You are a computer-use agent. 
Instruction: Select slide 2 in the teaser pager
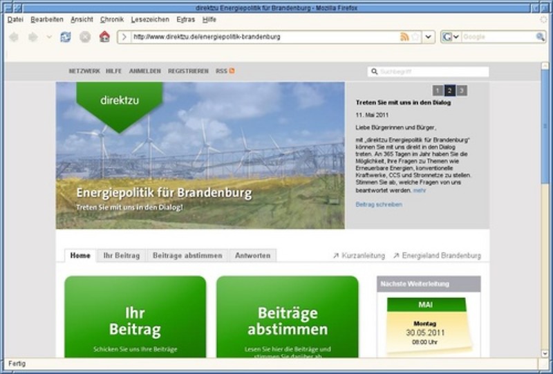point(450,91)
